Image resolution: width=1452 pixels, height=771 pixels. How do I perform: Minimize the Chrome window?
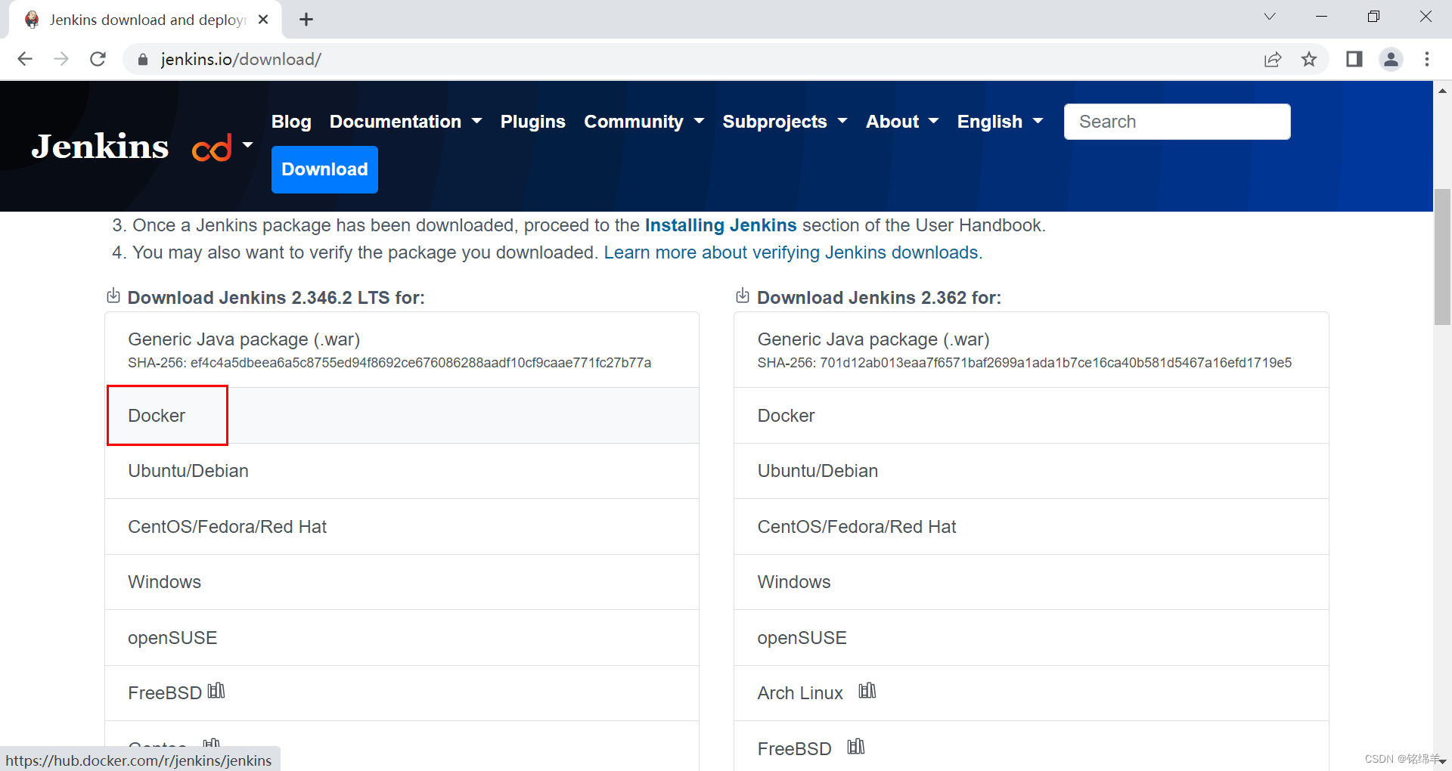(x=1322, y=17)
